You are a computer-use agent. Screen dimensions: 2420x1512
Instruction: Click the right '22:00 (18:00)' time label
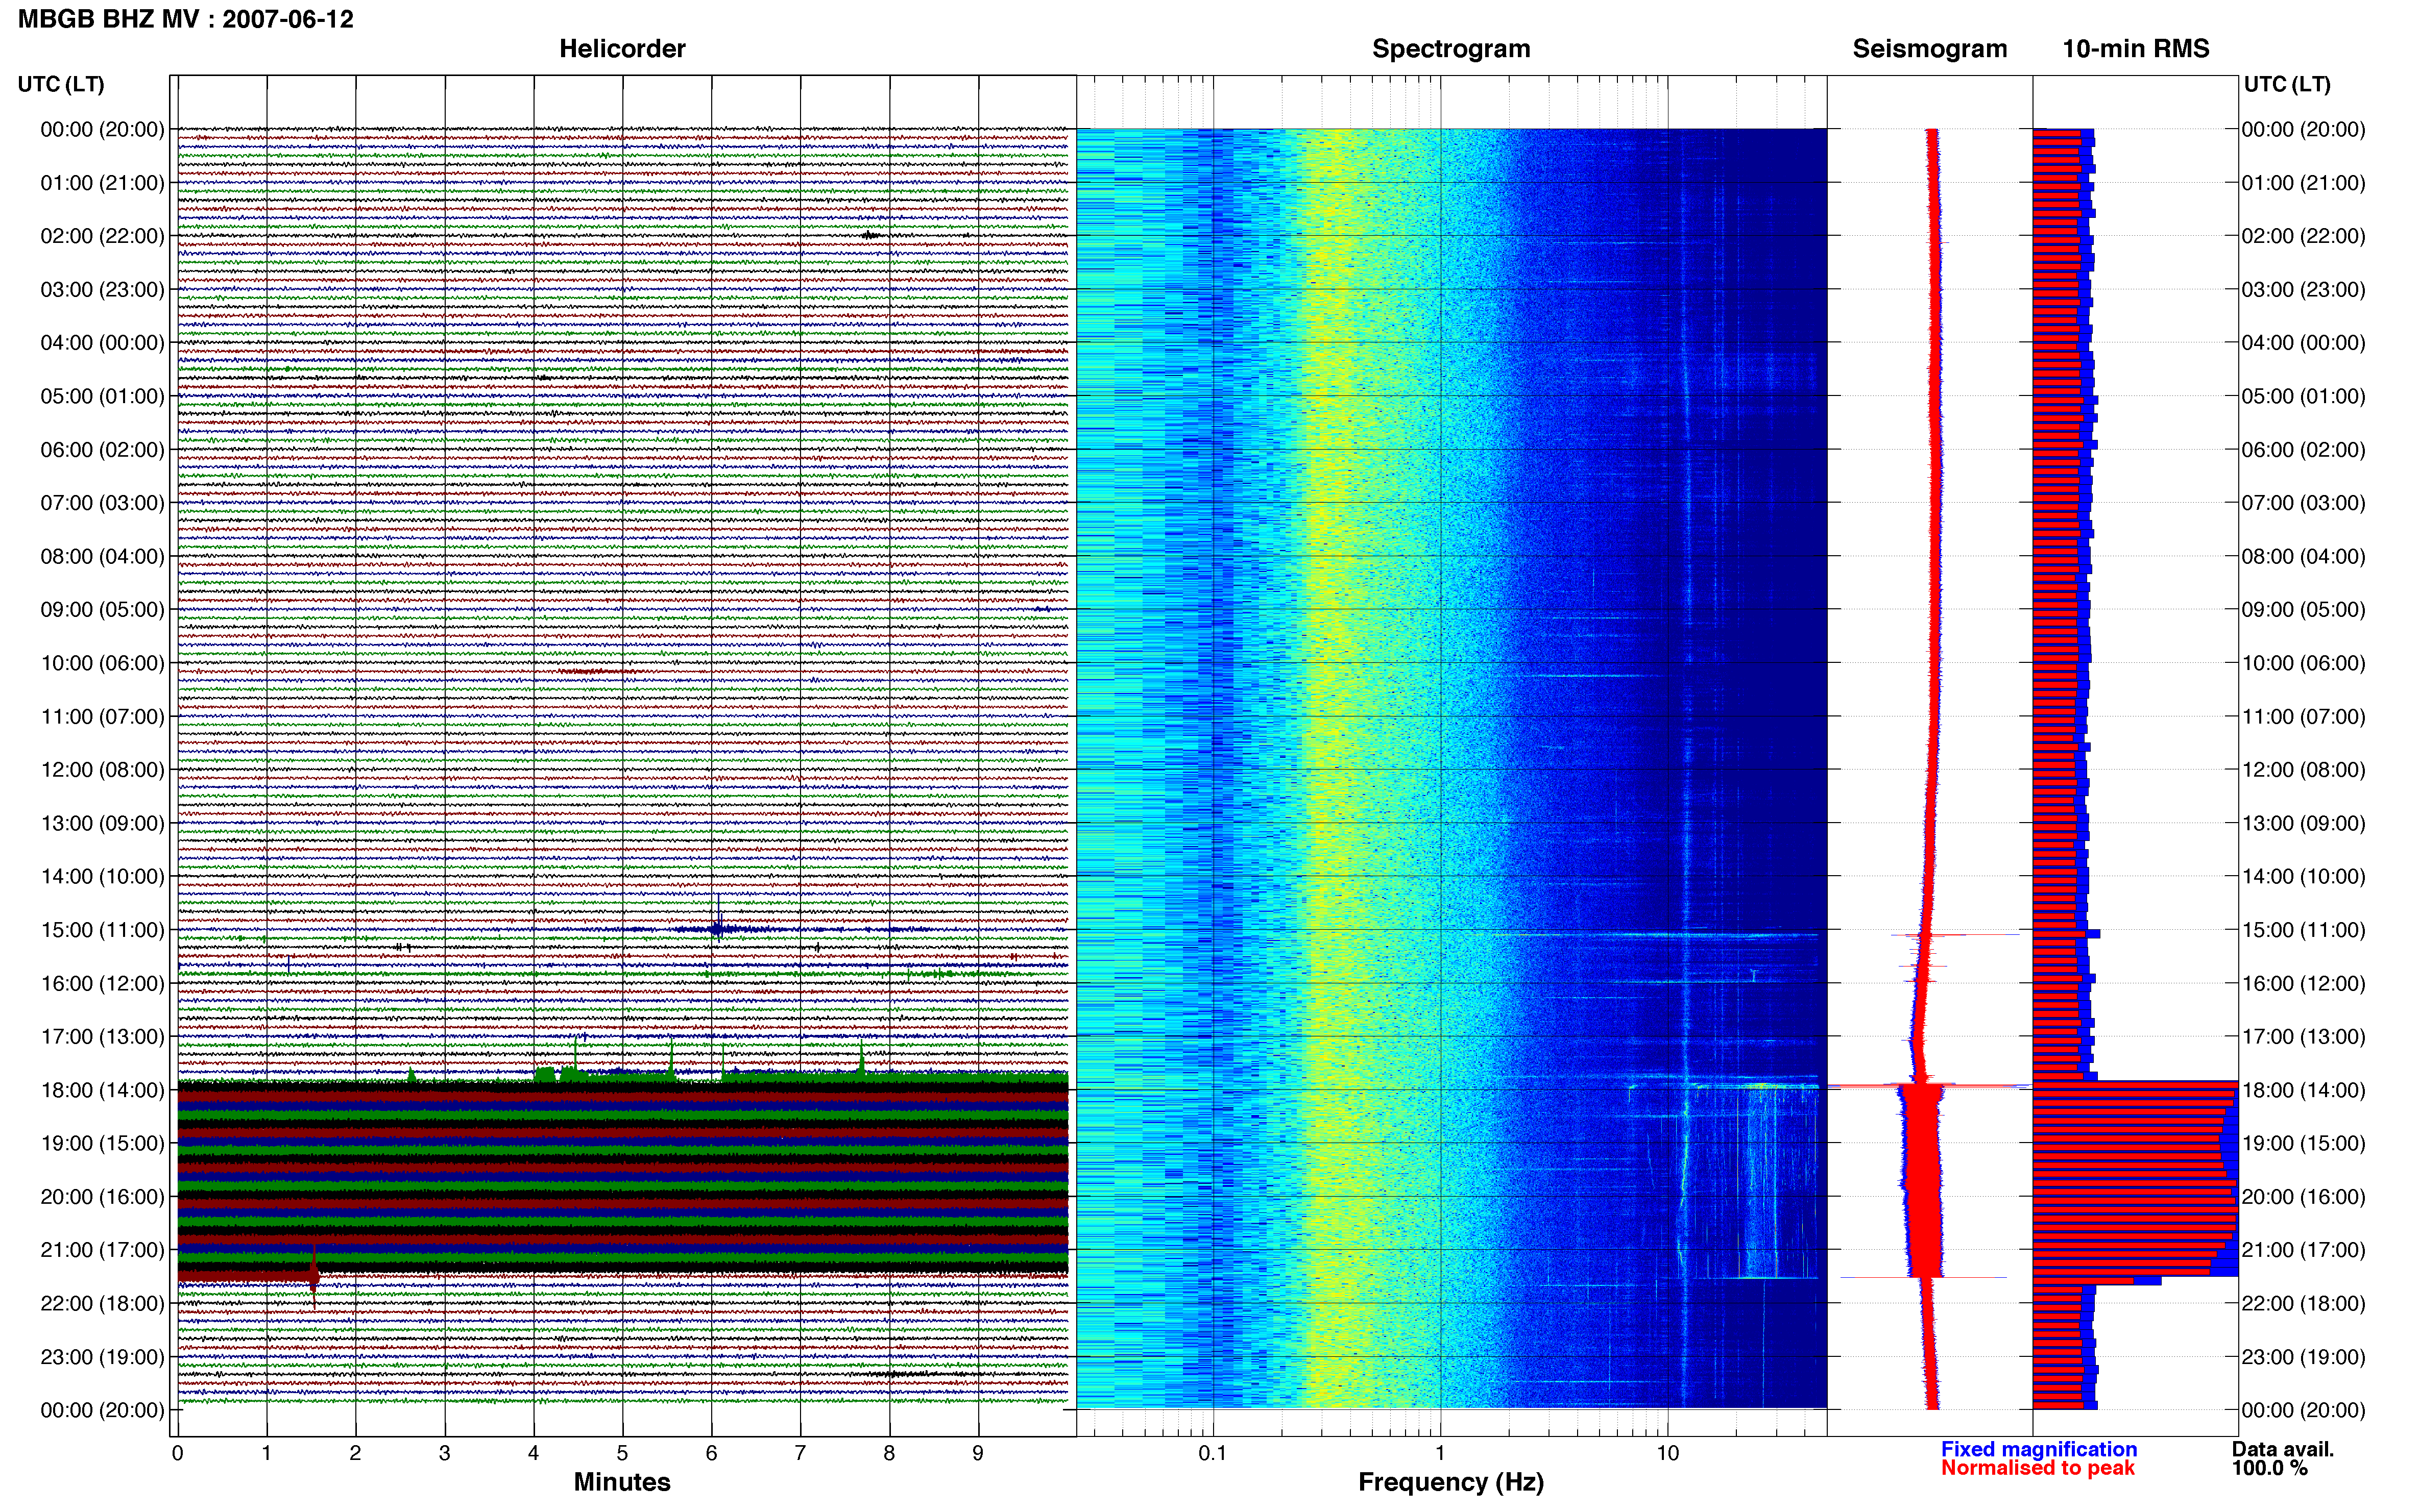pyautogui.click(x=2303, y=1303)
